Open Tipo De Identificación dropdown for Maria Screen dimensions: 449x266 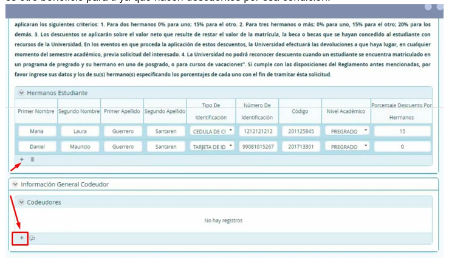(212, 131)
